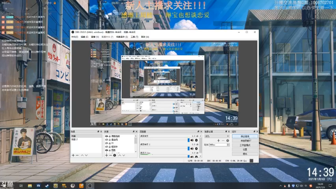The image size is (336, 189).
Task: Remove the scene transition with the minus icon
Action: [x=223, y=141]
